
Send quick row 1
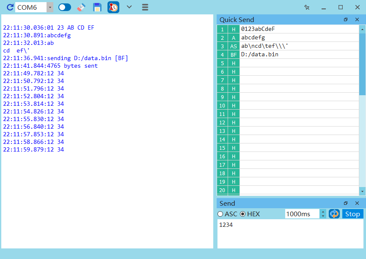tap(222, 29)
